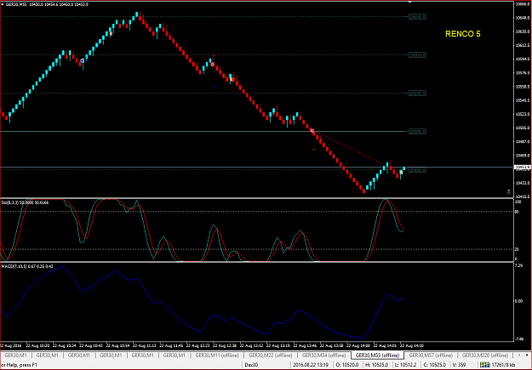Switch to the GER30,M11 (offline) chart tab
Image resolution: width=532 pixels, height=370 pixels.
217,356
